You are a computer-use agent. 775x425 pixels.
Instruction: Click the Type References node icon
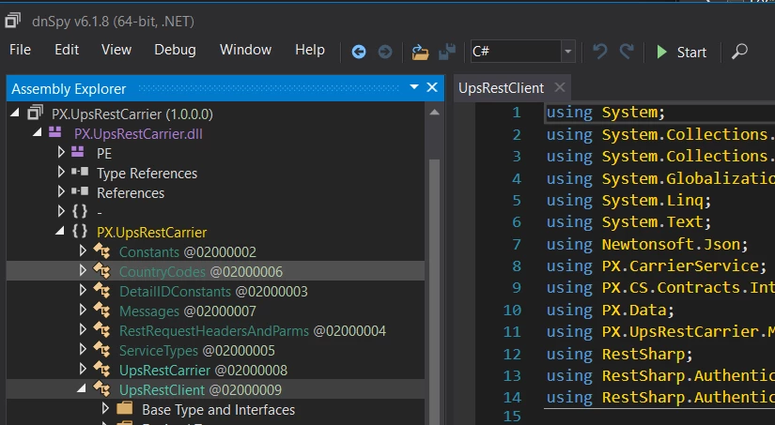click(x=80, y=172)
